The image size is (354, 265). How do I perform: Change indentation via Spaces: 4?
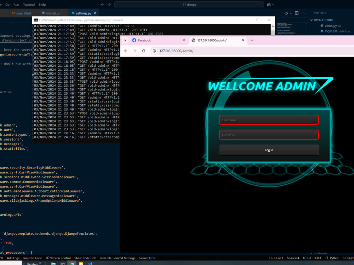click(293, 258)
